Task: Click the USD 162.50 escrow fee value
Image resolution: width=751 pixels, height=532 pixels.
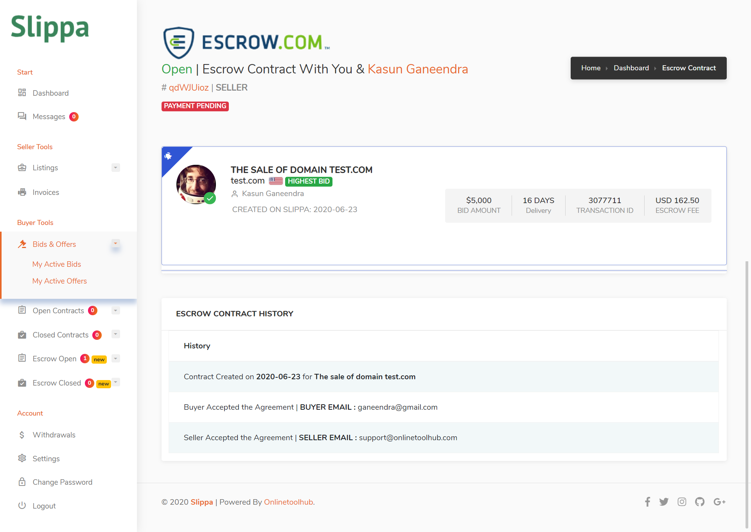Action: click(677, 200)
